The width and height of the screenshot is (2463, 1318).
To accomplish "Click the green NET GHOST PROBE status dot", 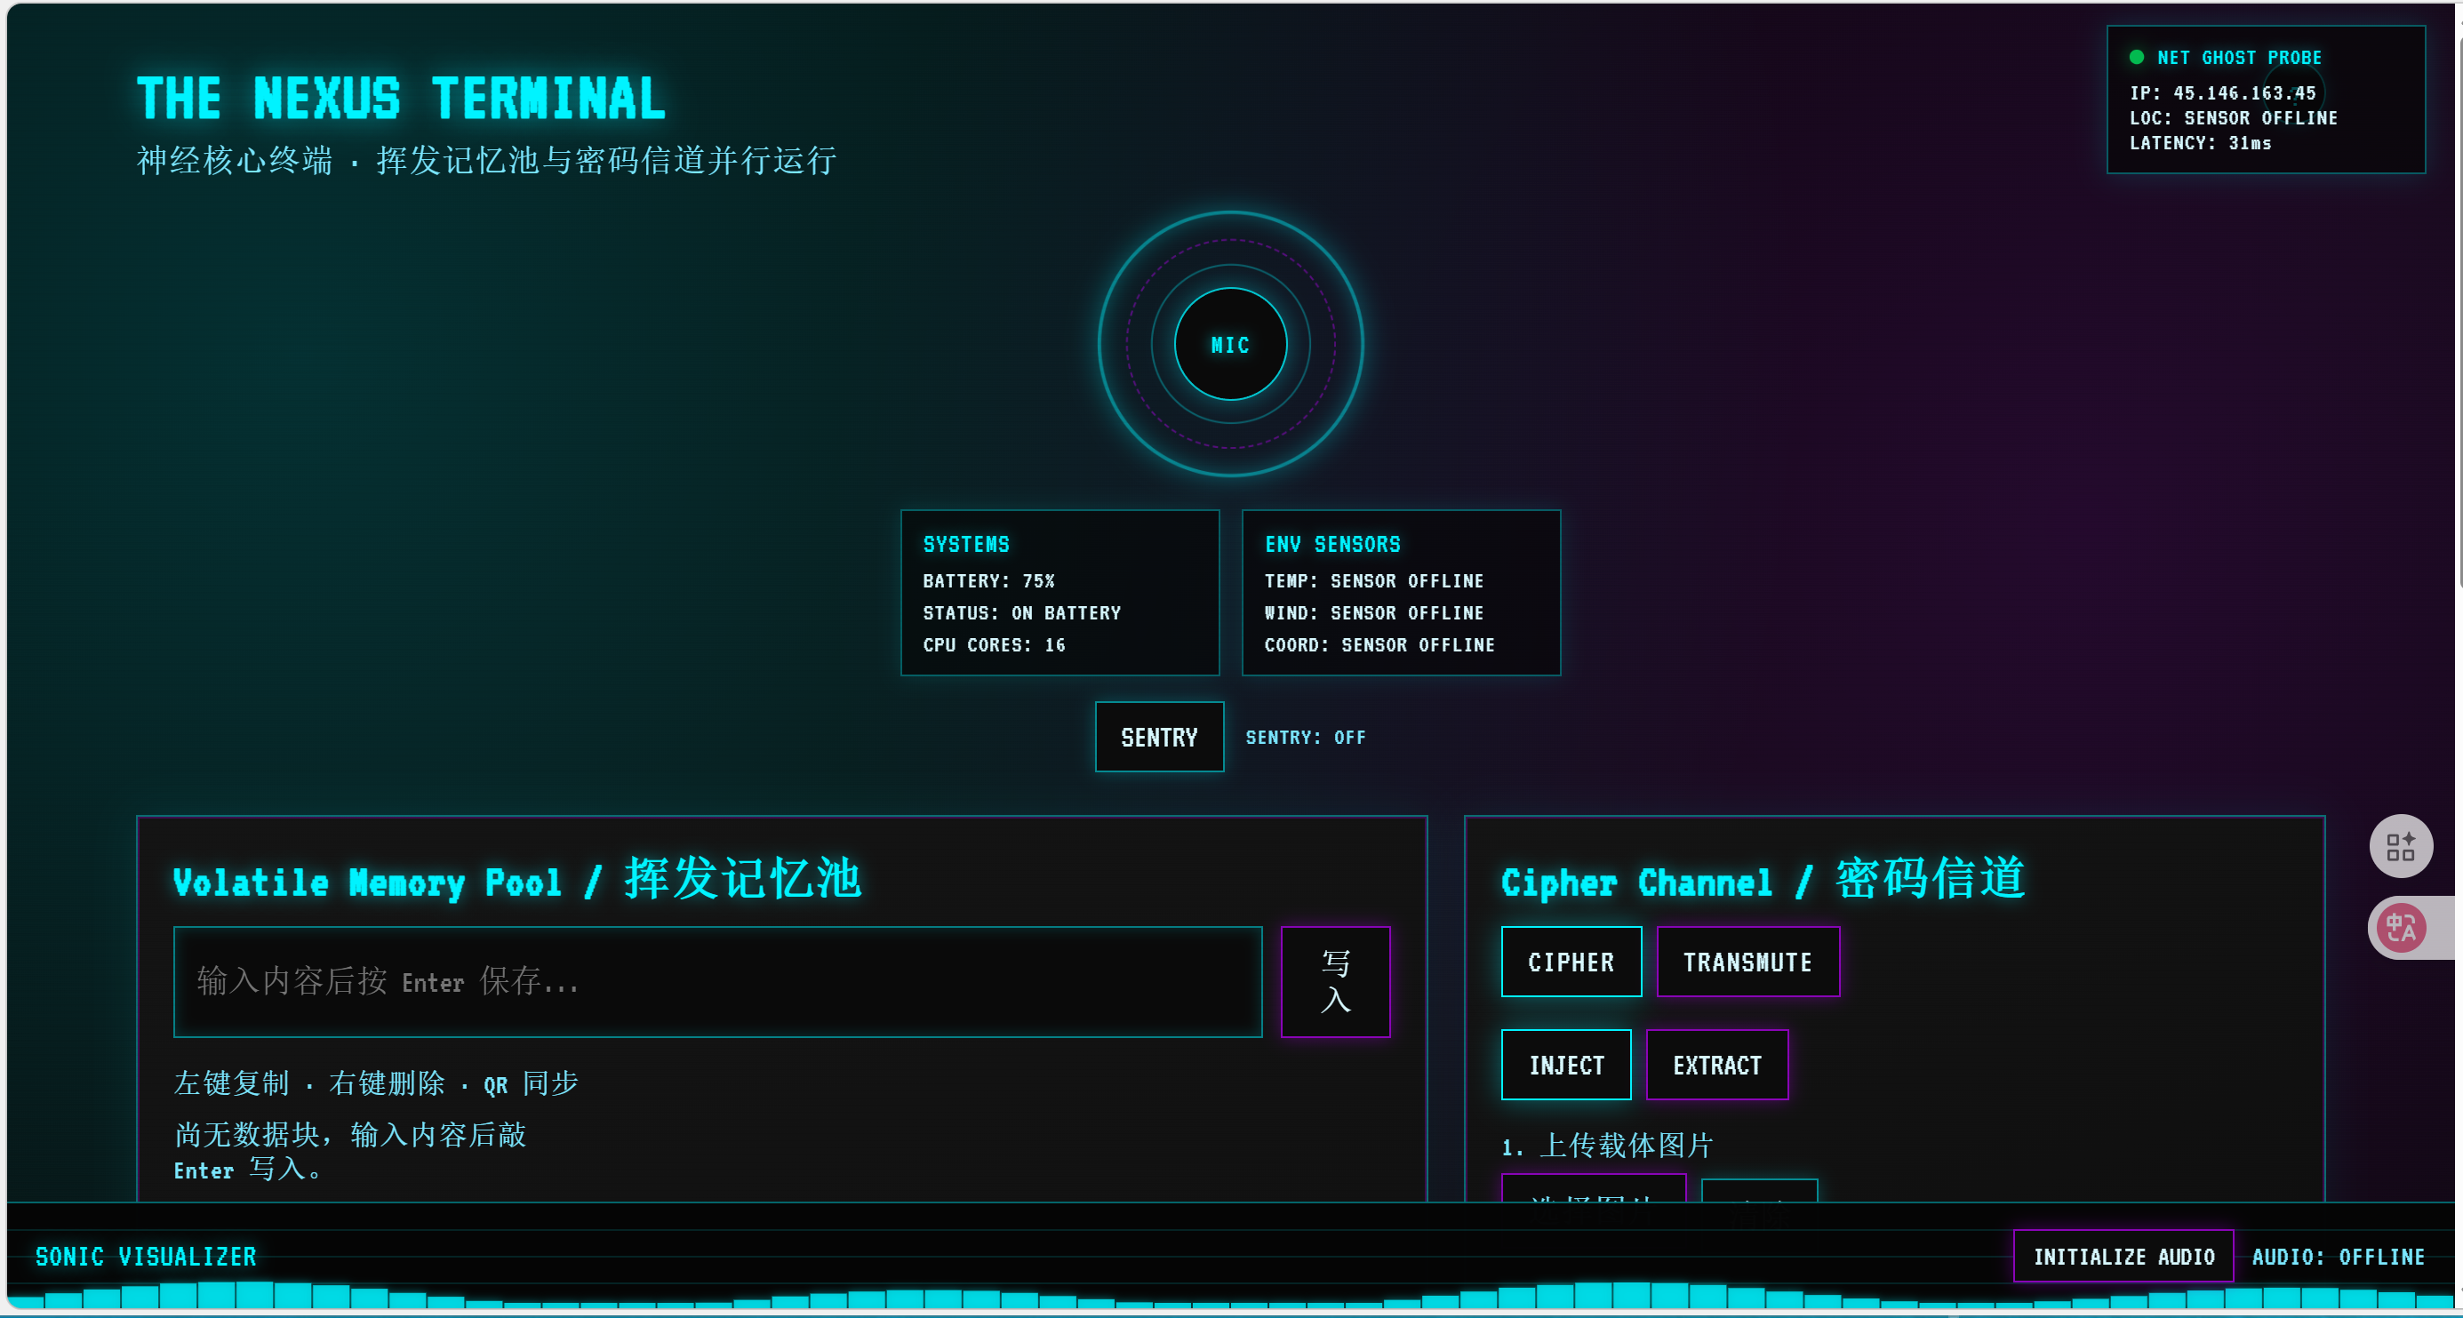I will click(2136, 58).
